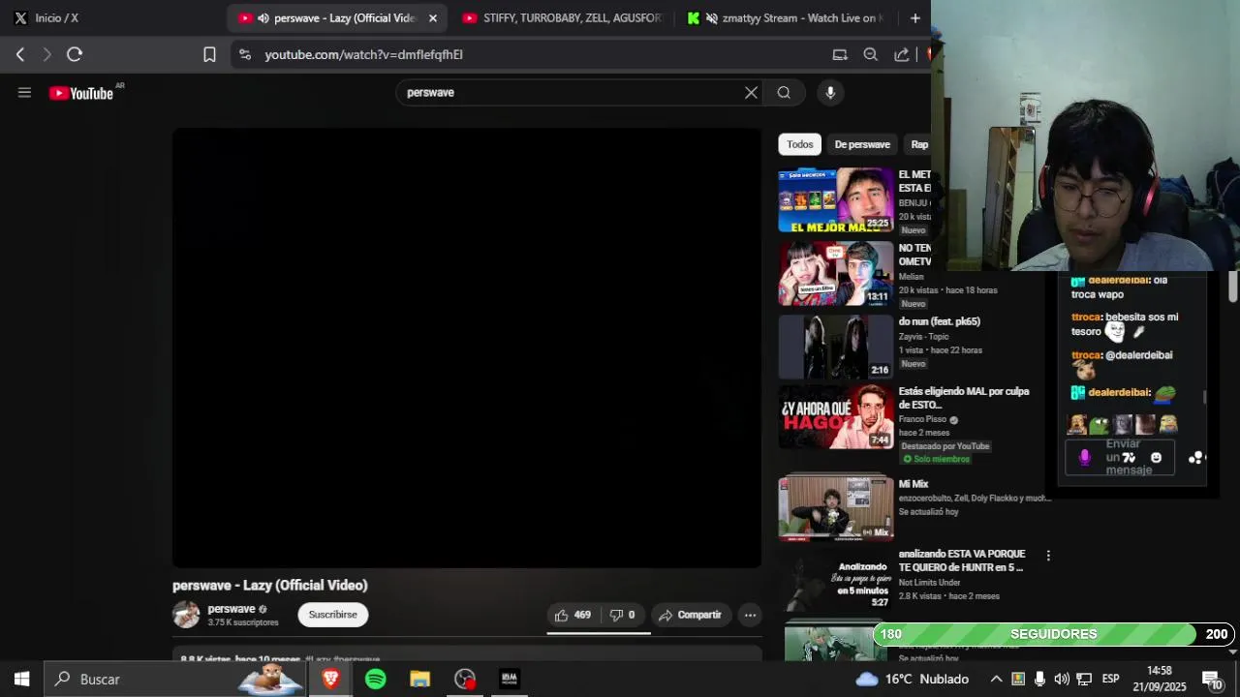Install-app icon in the address bar
1240x697 pixels.
840,54
